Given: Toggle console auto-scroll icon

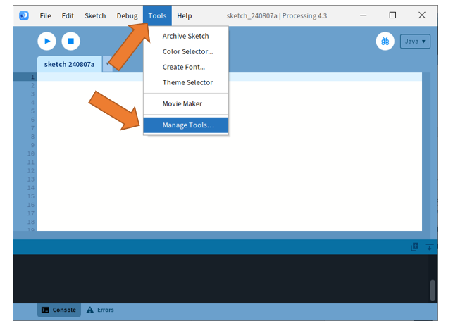Looking at the screenshot, I should point(429,247).
